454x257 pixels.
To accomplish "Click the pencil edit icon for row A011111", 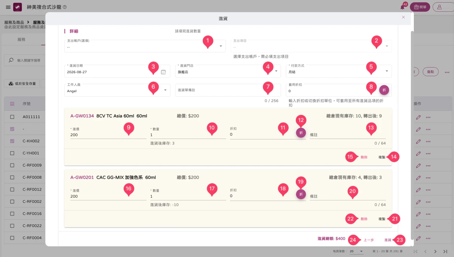I will [x=418, y=117].
